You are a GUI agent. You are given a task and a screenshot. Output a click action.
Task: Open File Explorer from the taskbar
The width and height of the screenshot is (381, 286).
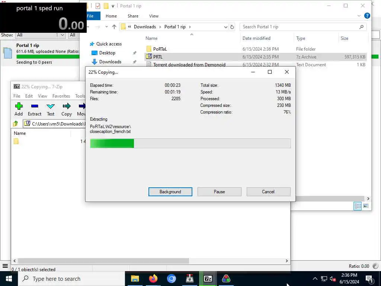click(x=135, y=279)
